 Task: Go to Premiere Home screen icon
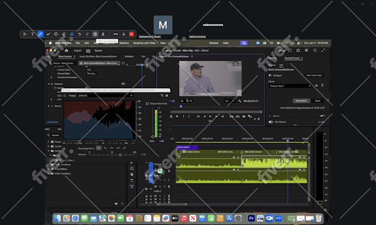pyautogui.click(x=66, y=50)
